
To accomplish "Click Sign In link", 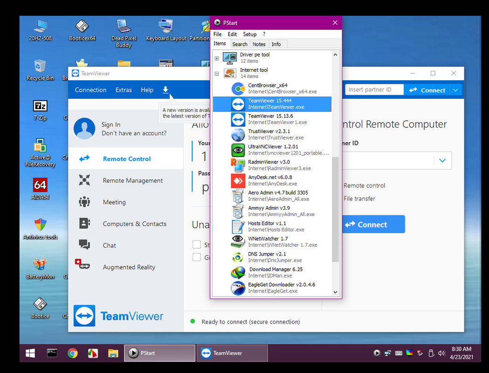I will tap(110, 125).
